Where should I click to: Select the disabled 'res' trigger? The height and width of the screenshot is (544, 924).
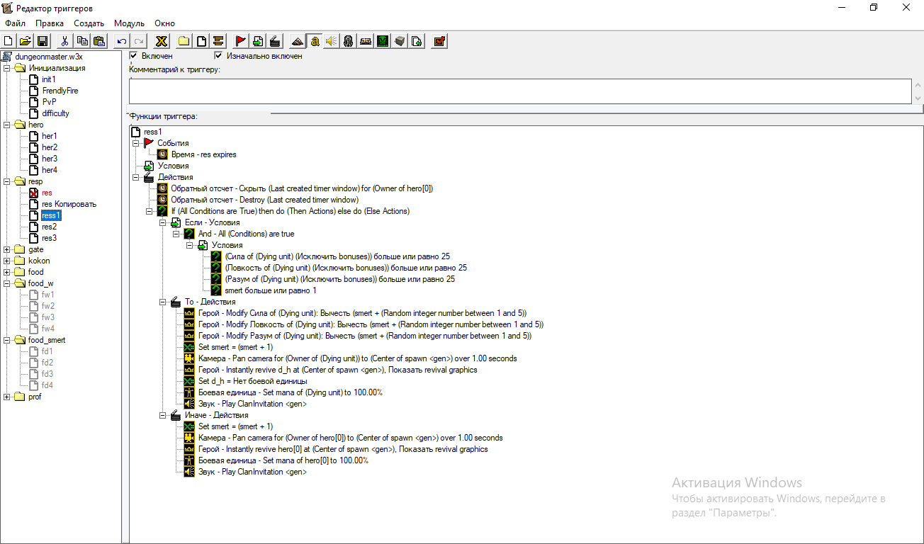click(47, 193)
